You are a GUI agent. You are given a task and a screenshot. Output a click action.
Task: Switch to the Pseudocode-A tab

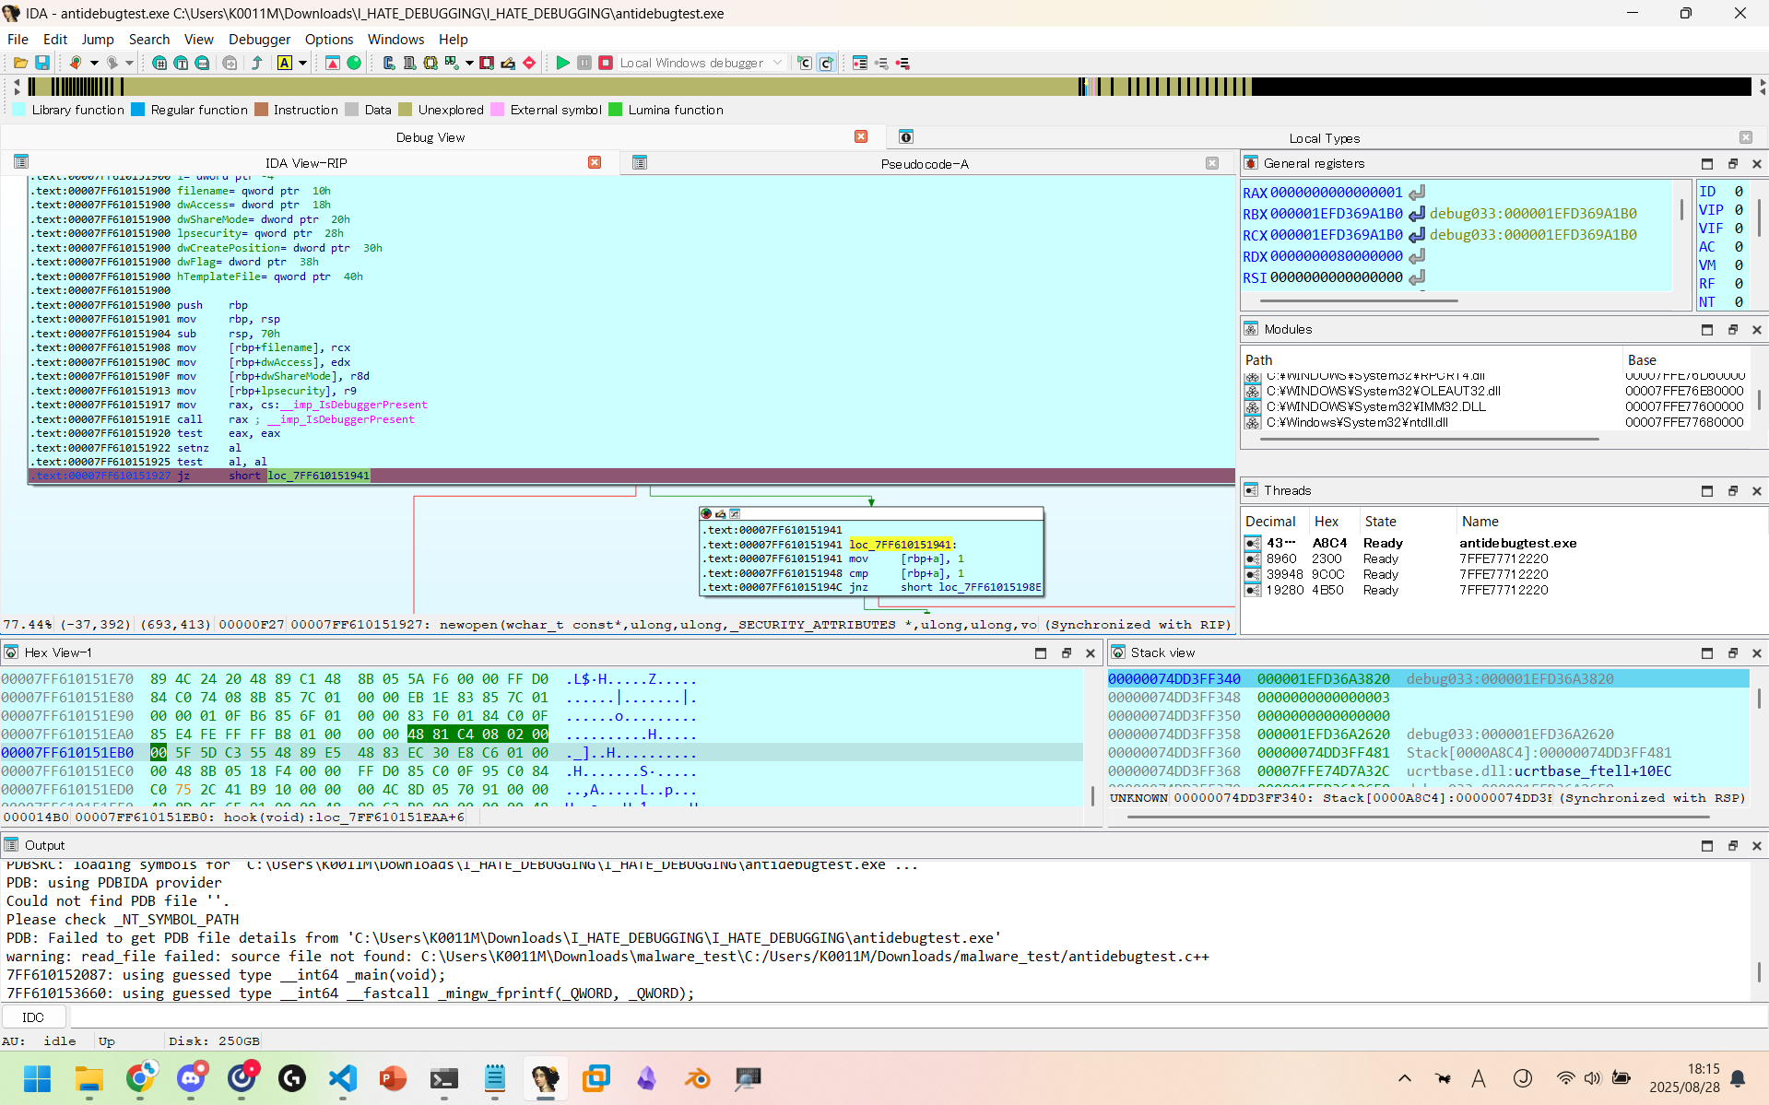[x=924, y=163]
